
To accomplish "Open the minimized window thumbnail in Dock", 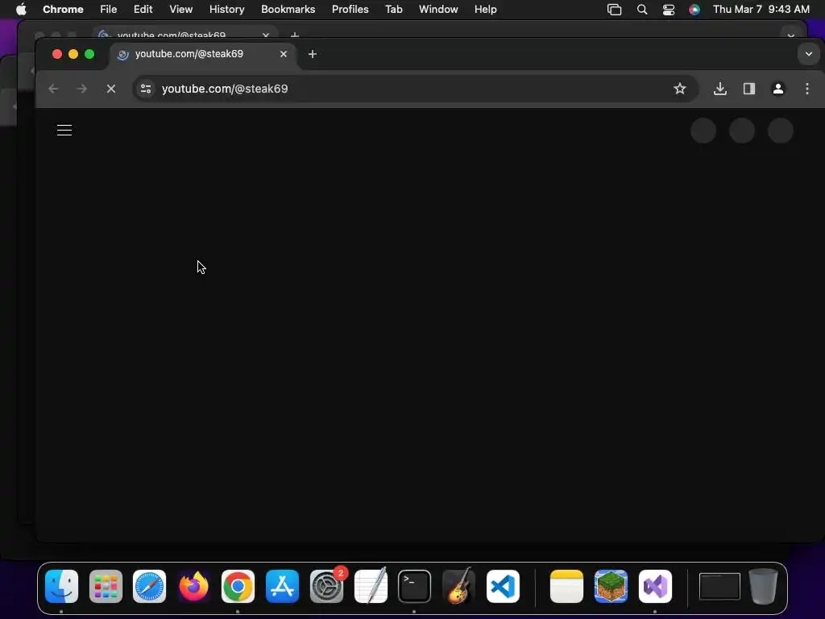I will click(719, 587).
